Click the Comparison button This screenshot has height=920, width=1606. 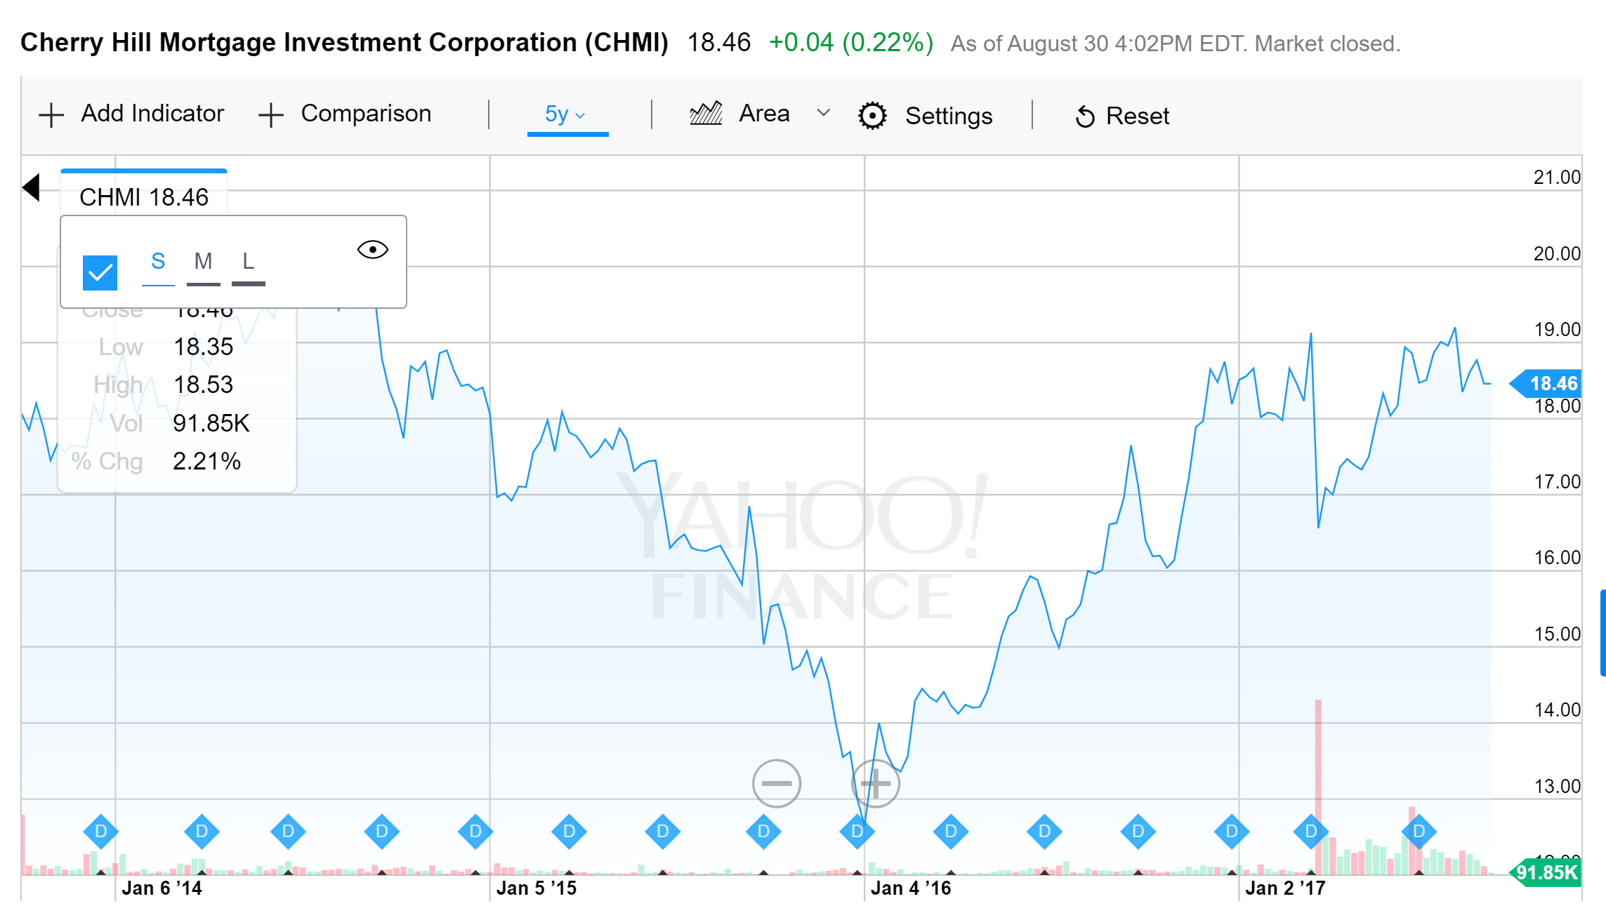[365, 114]
